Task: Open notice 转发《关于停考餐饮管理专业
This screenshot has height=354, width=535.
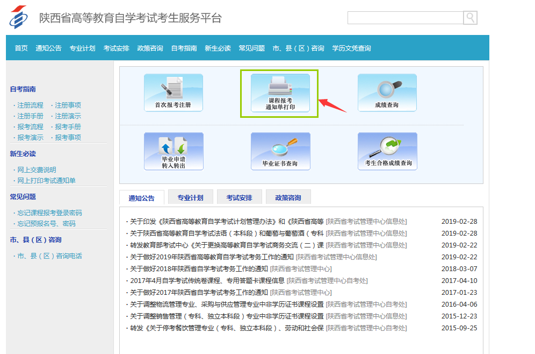Action: point(227,328)
